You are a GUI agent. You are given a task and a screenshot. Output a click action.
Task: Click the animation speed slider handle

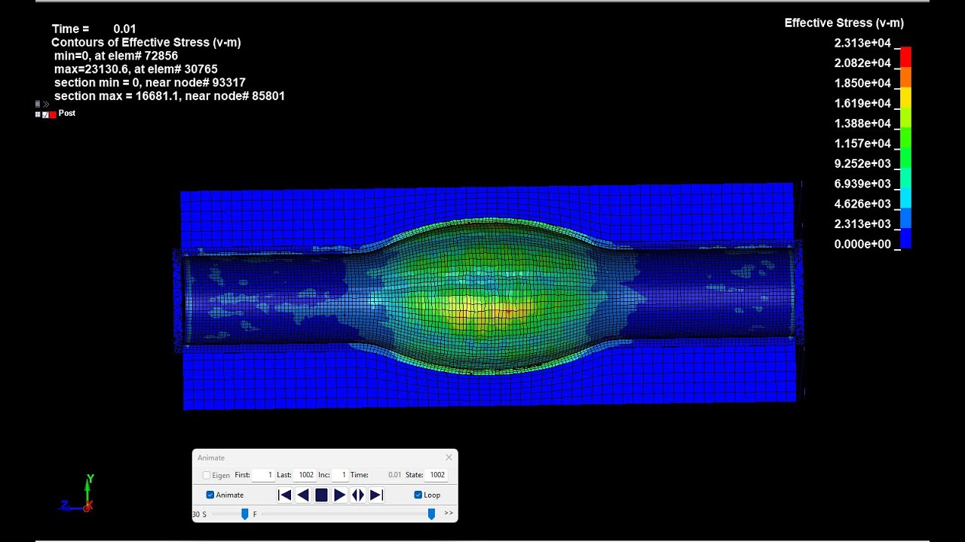[244, 513]
